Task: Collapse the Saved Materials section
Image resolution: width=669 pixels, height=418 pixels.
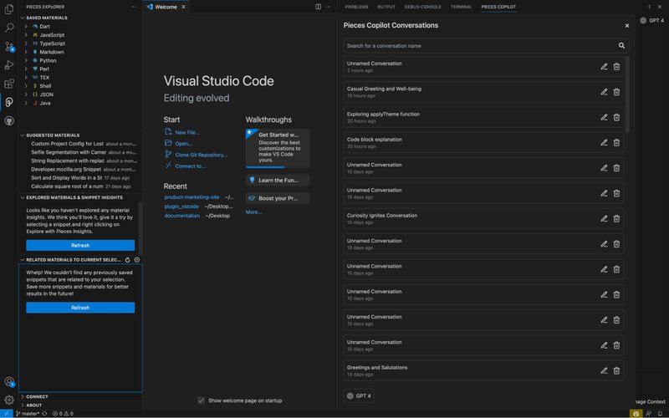Action: pyautogui.click(x=47, y=18)
